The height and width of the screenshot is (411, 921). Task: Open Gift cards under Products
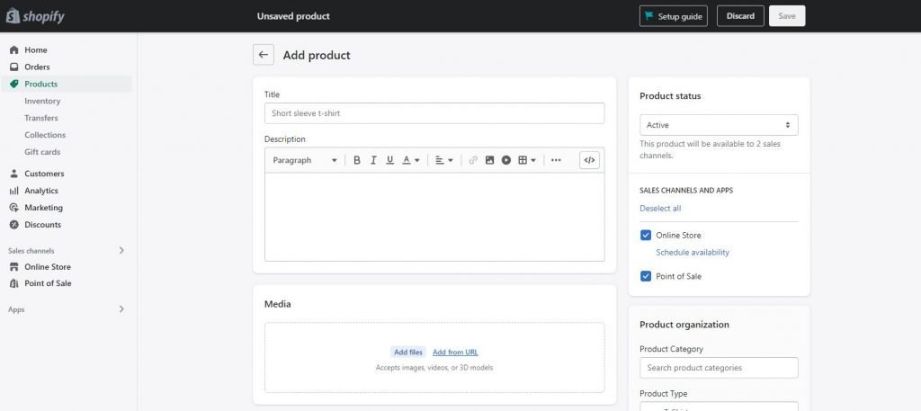(x=42, y=152)
